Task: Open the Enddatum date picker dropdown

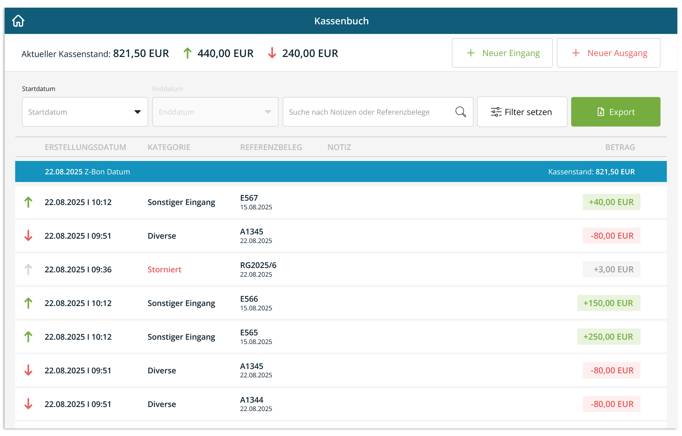Action: point(268,112)
